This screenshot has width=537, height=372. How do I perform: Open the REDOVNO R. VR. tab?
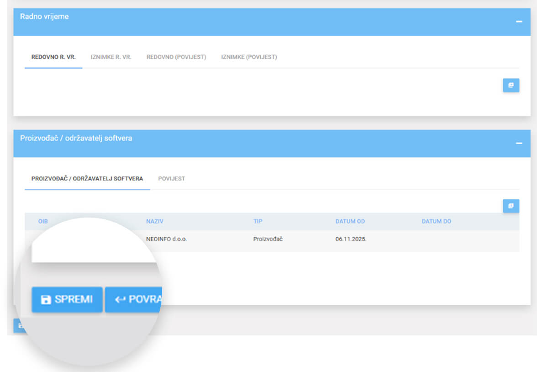coord(53,57)
